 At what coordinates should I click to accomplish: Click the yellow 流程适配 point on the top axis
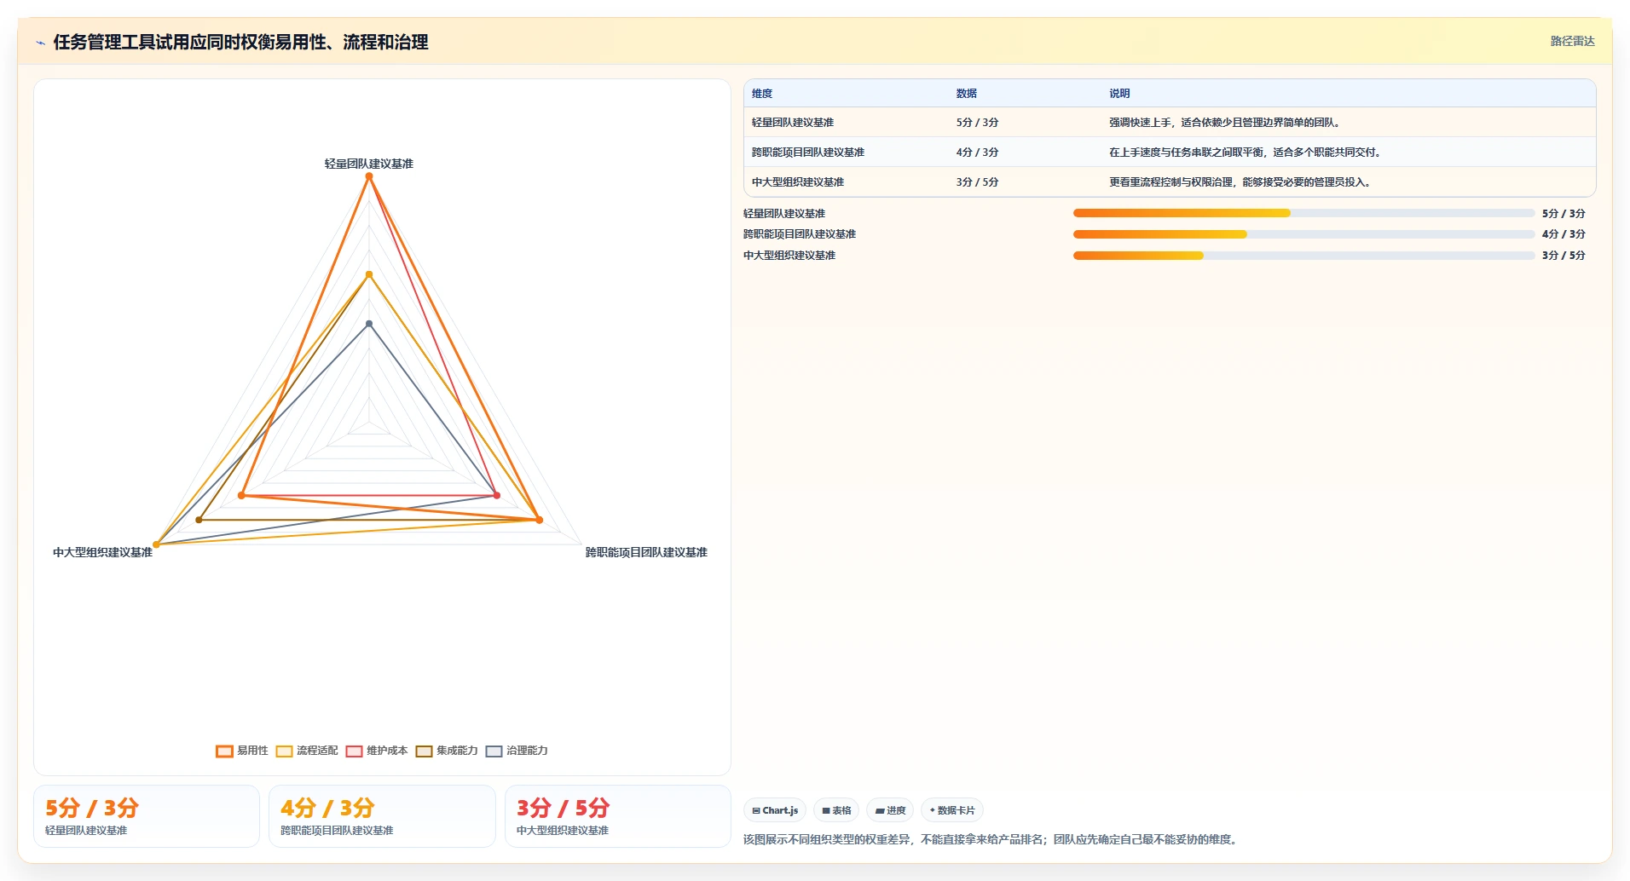(x=369, y=274)
